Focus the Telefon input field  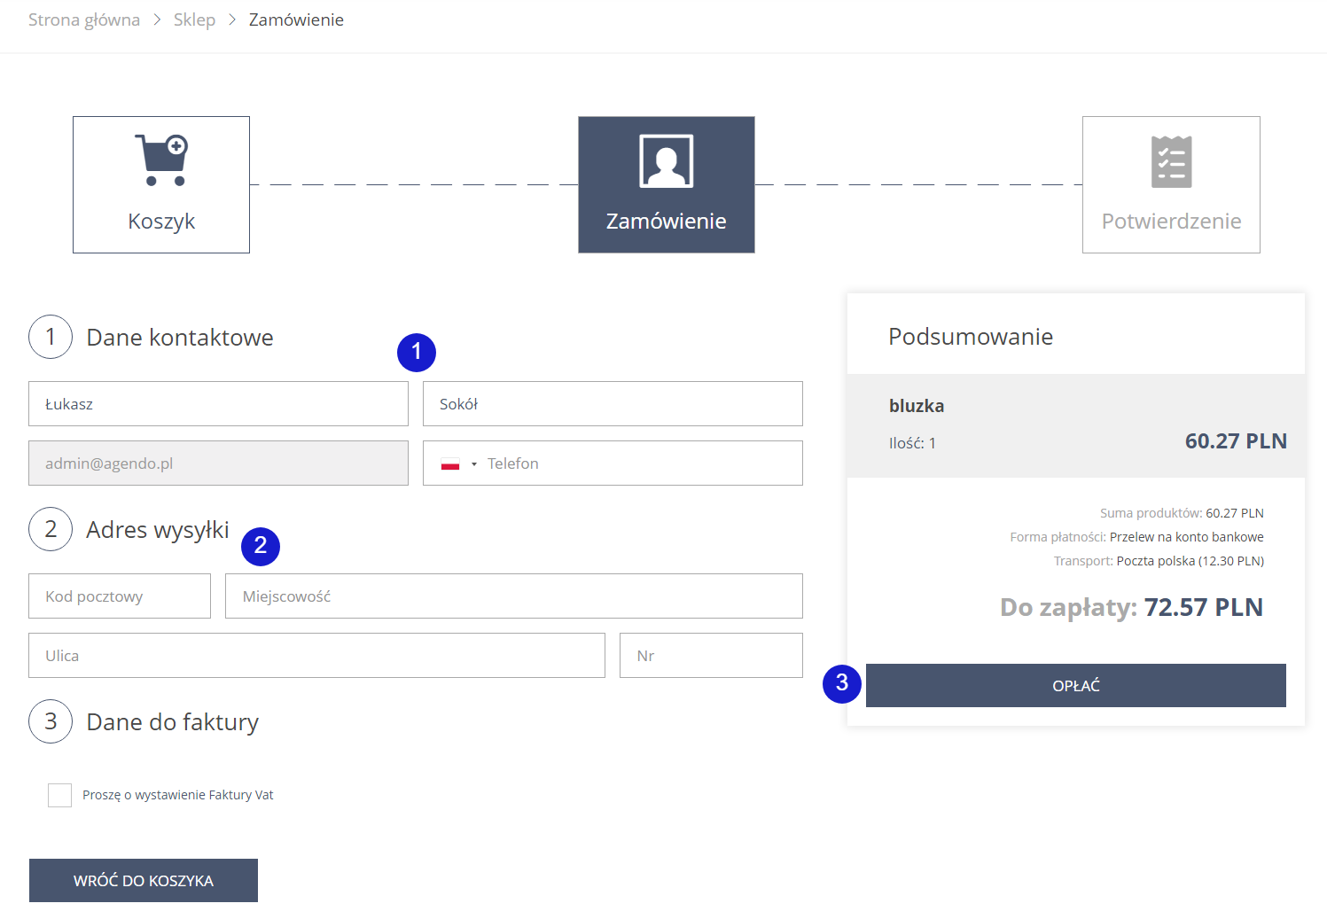[638, 463]
